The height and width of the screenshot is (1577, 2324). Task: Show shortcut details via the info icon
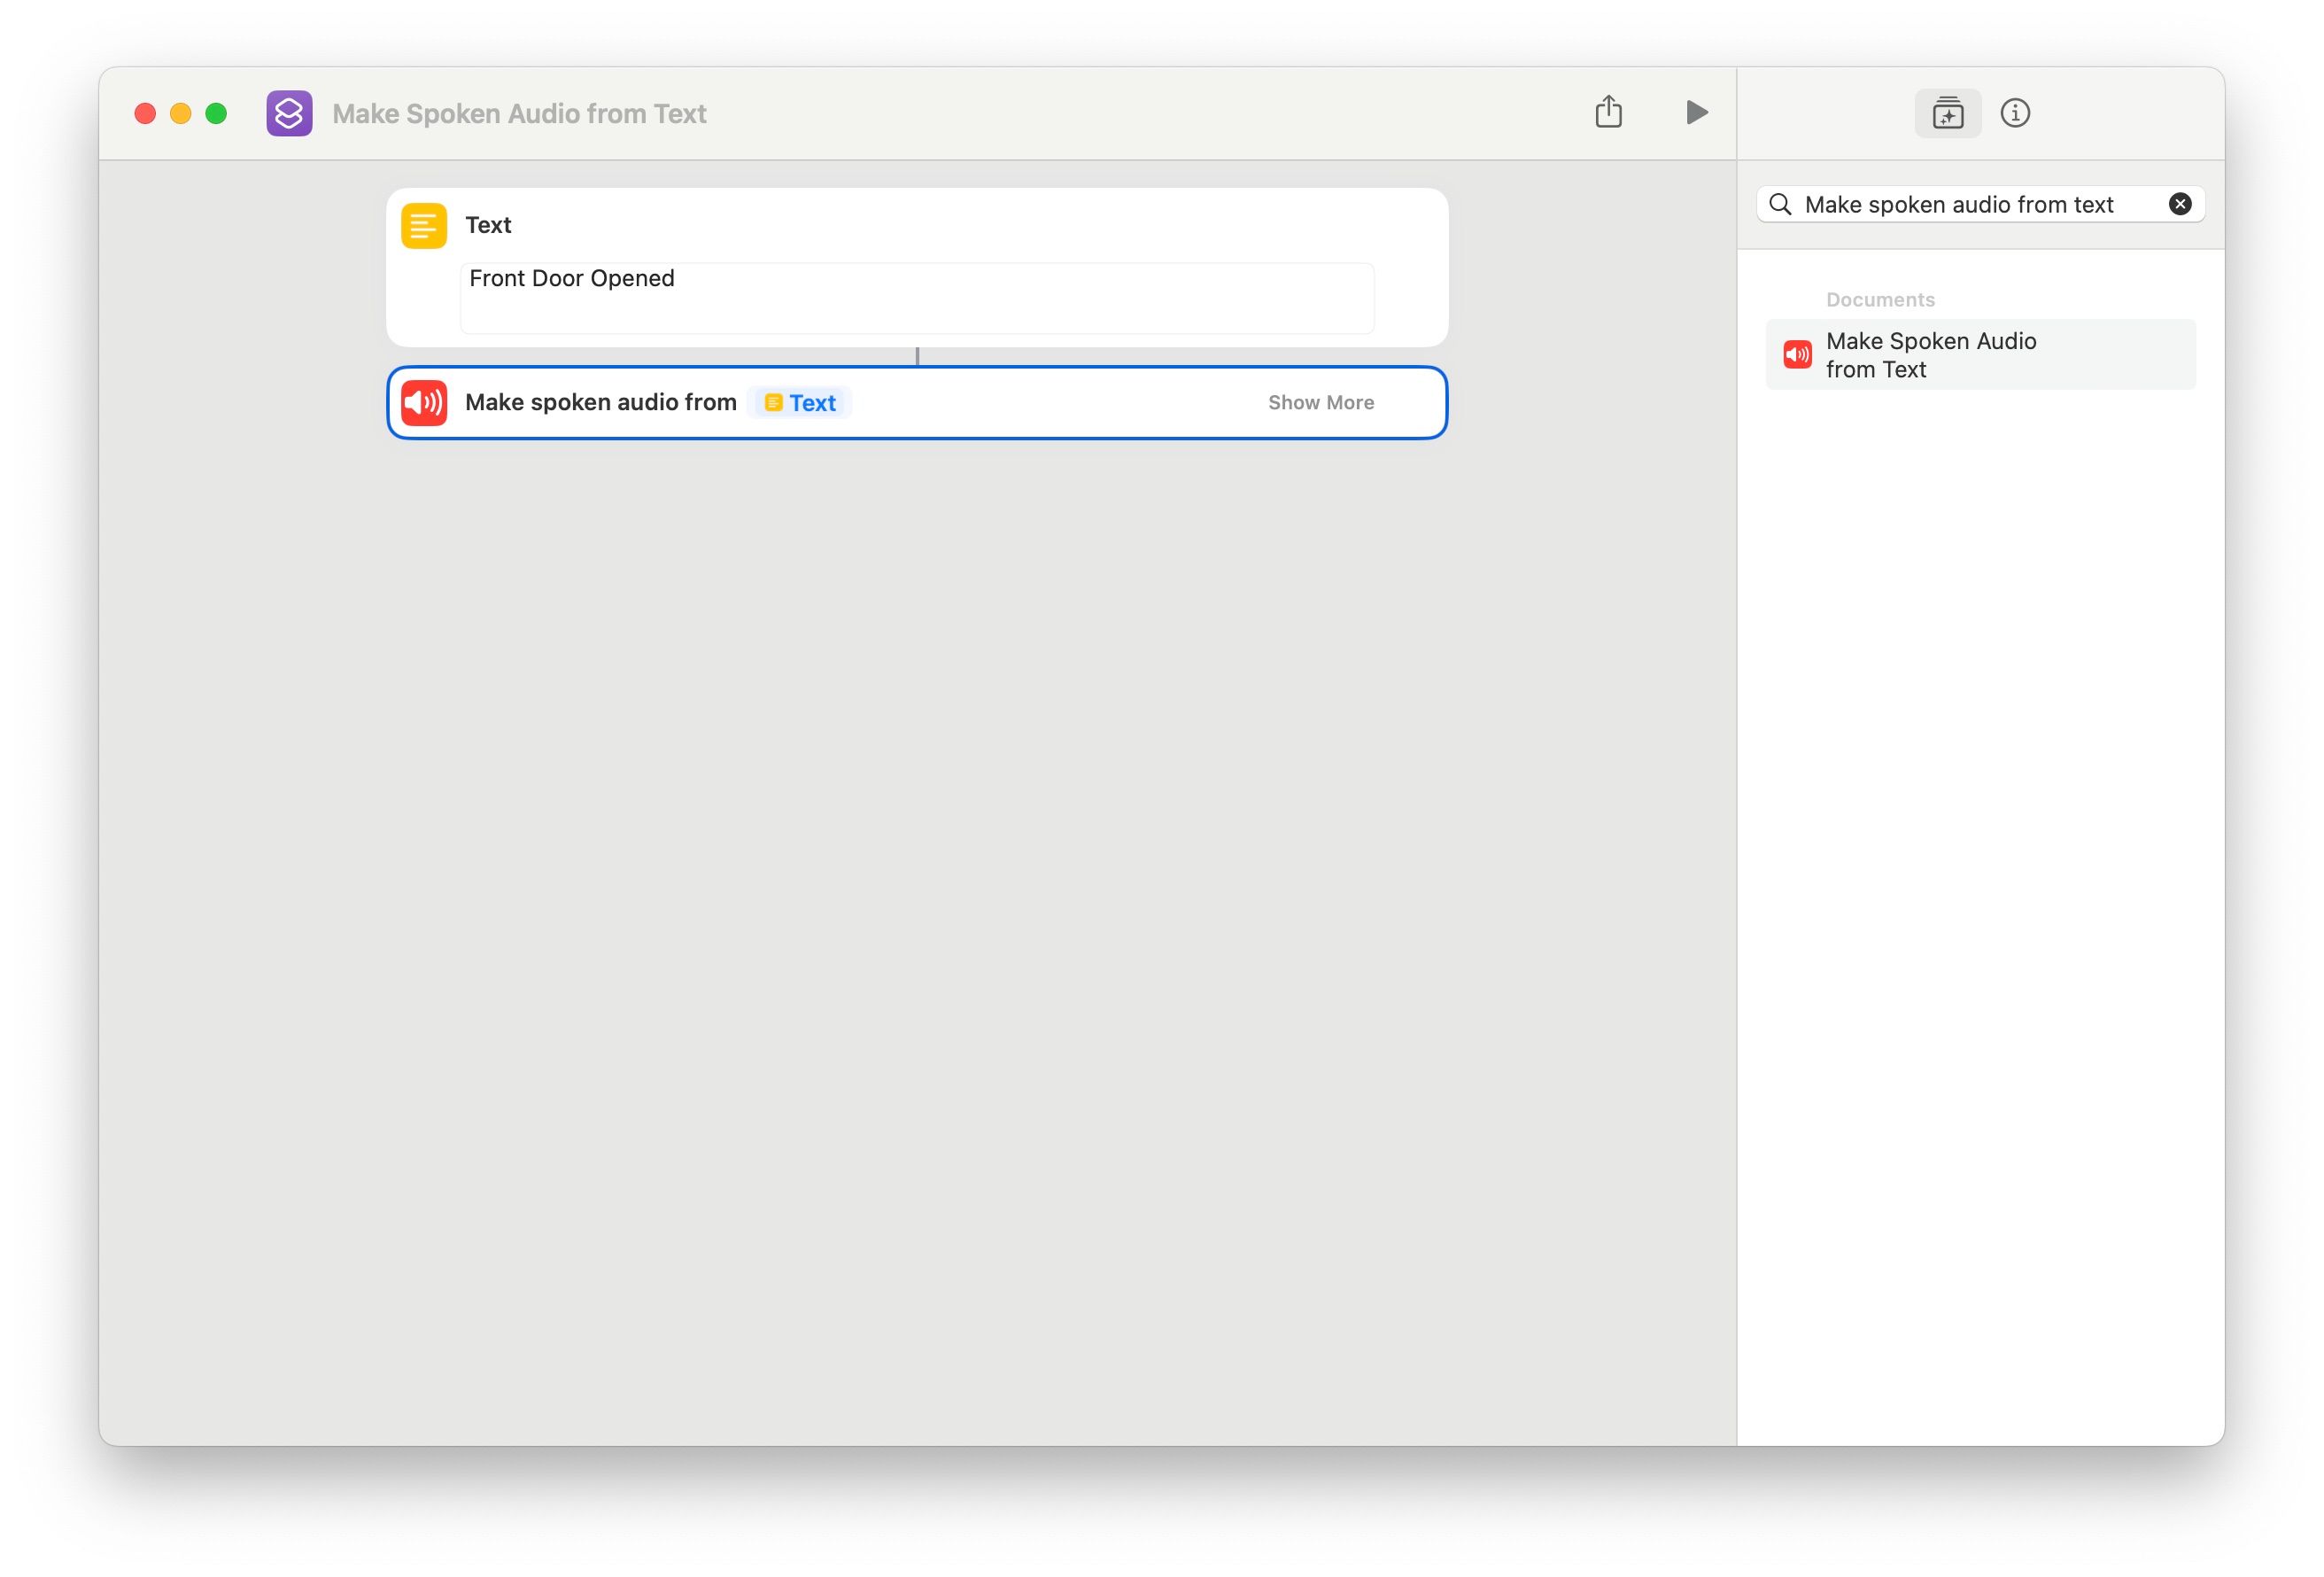pos(2016,113)
